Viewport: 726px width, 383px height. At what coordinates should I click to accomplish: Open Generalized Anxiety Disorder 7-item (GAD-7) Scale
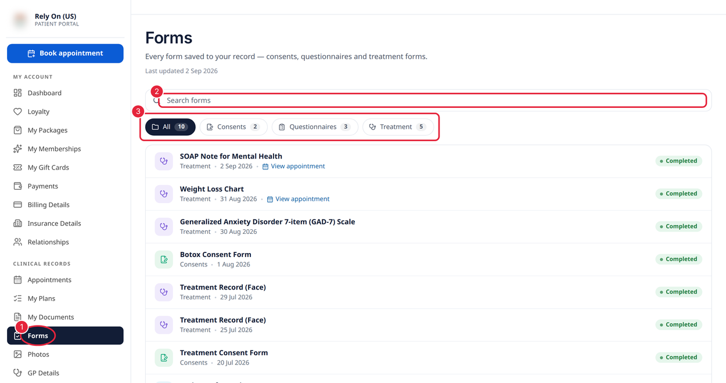point(267,222)
